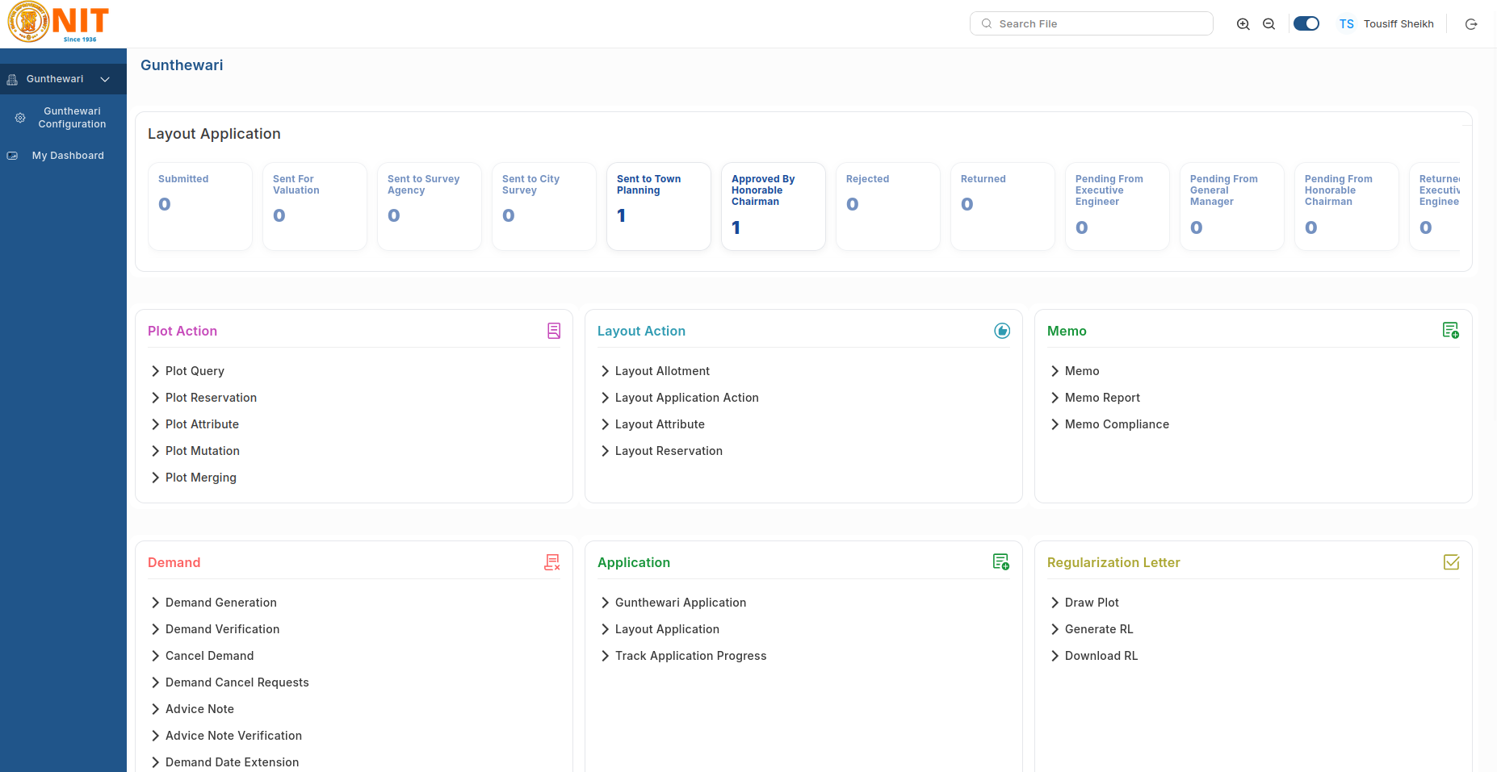Open Demand Cancel Requests link
The height and width of the screenshot is (772, 1497).
pos(237,682)
